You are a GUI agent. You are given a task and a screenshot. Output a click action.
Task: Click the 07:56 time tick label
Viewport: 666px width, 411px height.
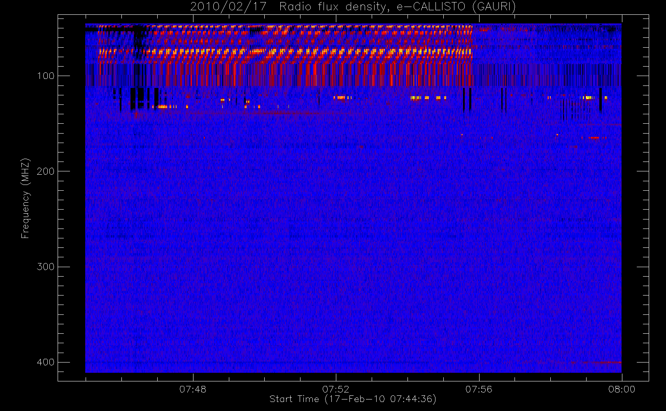pyautogui.click(x=479, y=389)
